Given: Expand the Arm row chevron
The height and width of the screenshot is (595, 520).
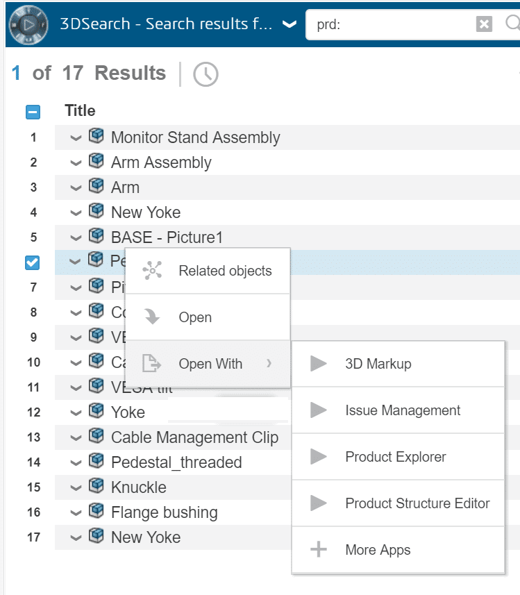Looking at the screenshot, I should pyautogui.click(x=76, y=188).
